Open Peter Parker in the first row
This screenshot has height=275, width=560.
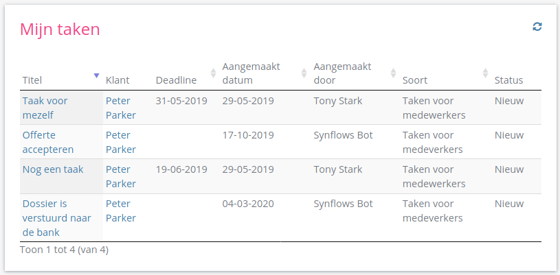121,108
